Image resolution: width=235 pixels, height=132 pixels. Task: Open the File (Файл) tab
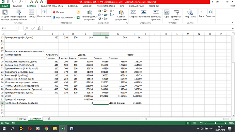[x=5, y=6]
